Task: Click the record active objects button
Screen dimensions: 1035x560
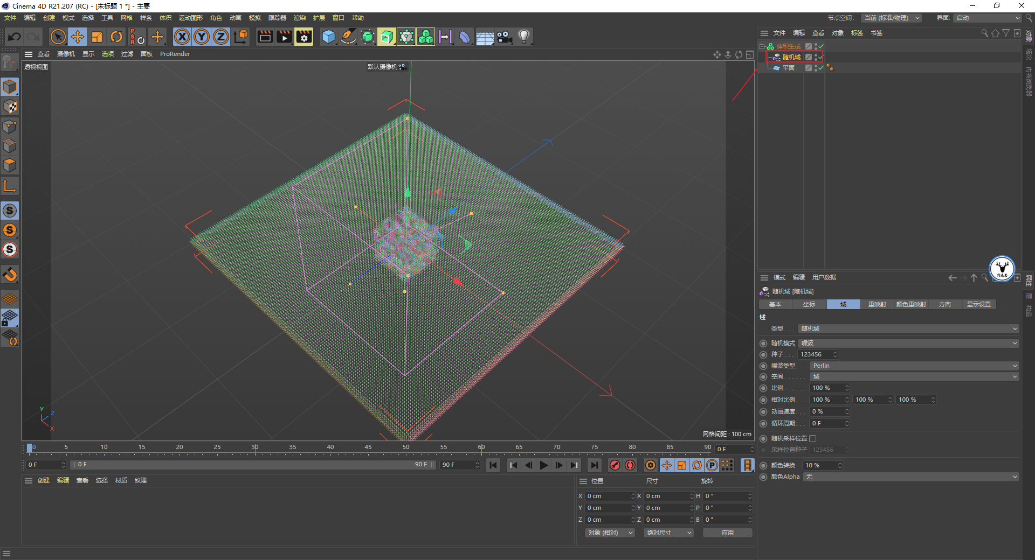Action: (x=615, y=465)
